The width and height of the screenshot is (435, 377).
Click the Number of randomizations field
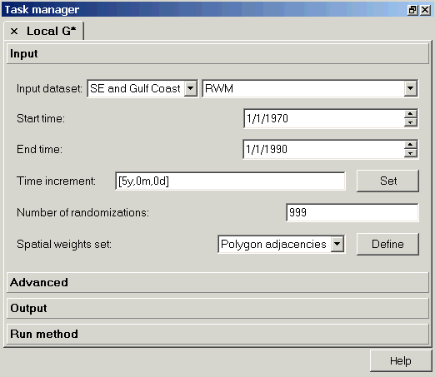(352, 212)
